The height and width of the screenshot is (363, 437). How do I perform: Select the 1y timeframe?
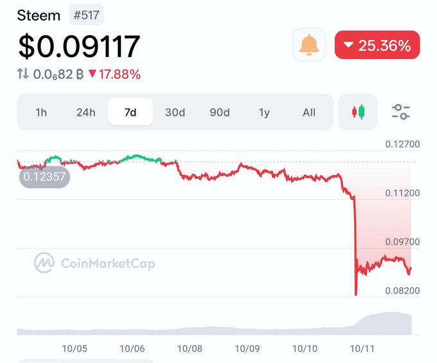264,112
